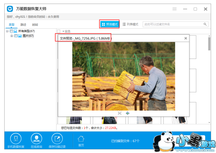Image resolution: width=216 pixels, height=153 pixels.
Task: Switch to the 路径 tab
Action: pos(23,25)
